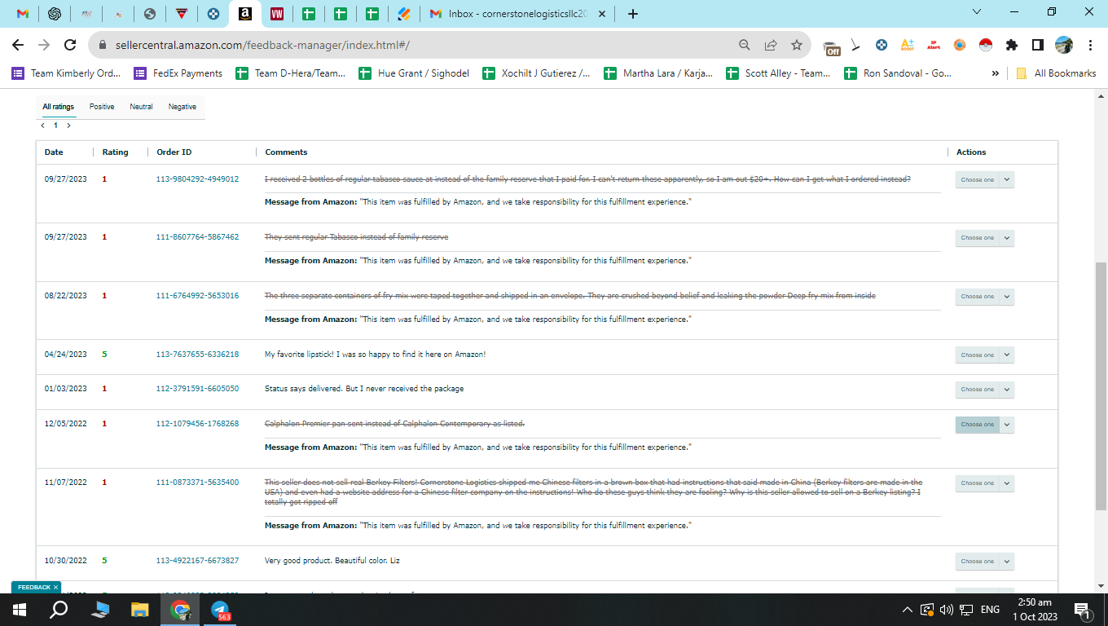1108x626 pixels.
Task: Open the Chrome profile avatar
Action: (1064, 45)
